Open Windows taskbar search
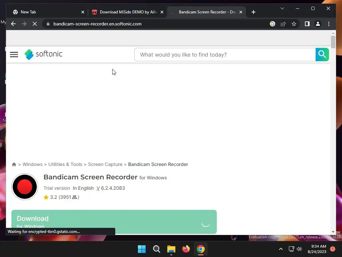 [x=156, y=249]
